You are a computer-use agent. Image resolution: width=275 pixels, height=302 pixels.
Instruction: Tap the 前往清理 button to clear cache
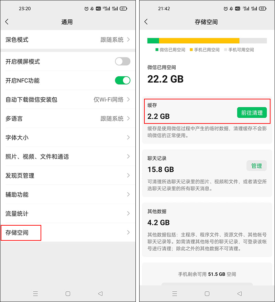252,112
